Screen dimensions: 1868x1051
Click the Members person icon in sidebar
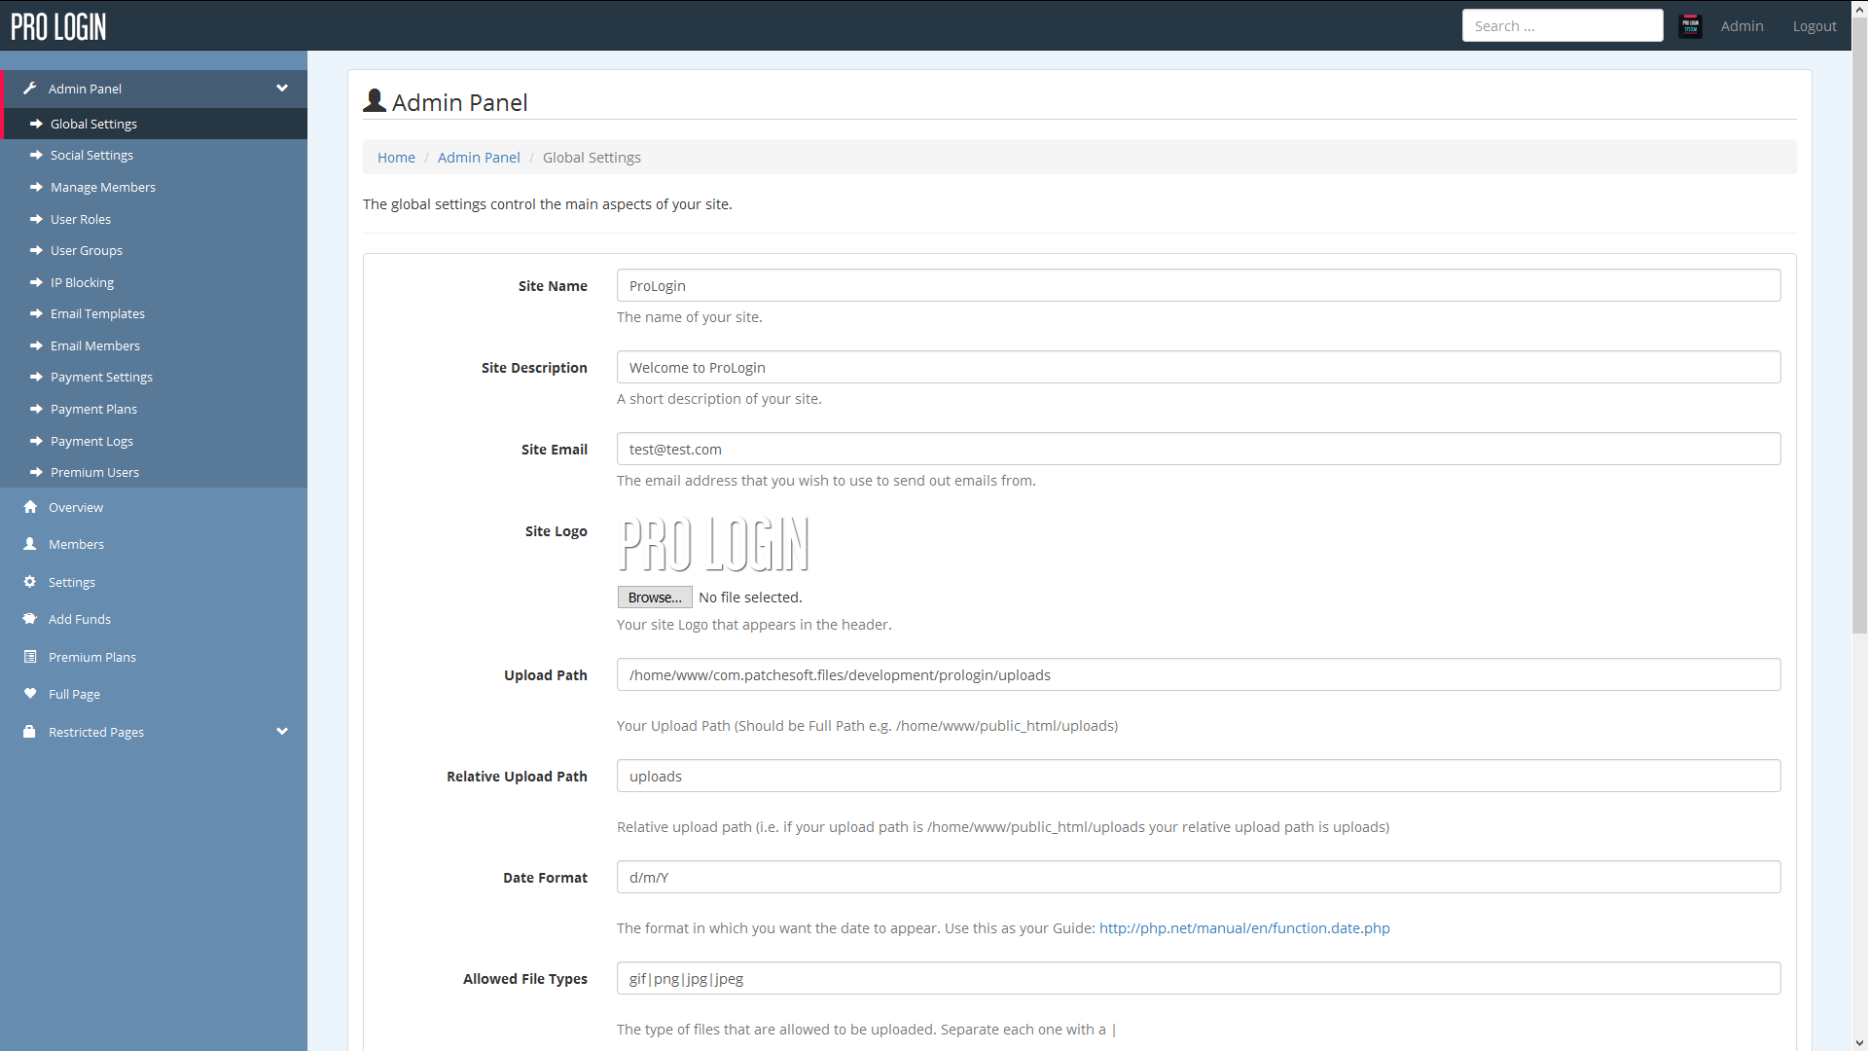click(30, 544)
